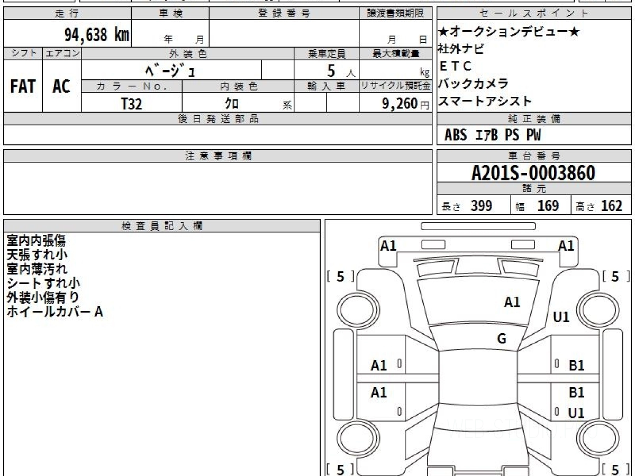Click the 車台番号 header
Viewport: 635px width, 476px height.
534,156
